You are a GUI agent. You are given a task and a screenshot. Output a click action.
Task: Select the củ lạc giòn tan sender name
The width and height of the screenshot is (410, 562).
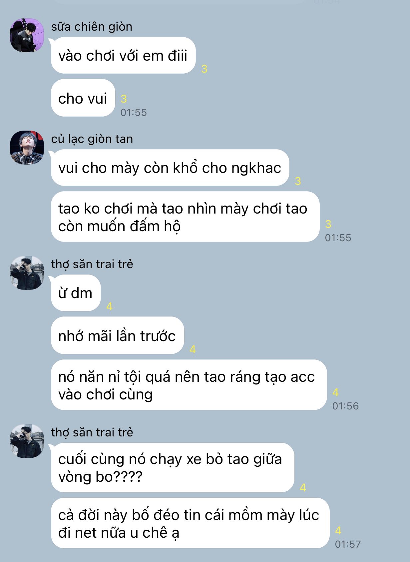(92, 139)
